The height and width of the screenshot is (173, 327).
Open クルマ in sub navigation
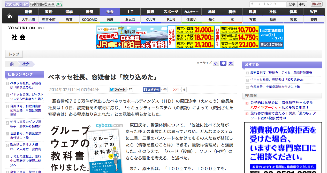pyautogui.click(x=151, y=20)
